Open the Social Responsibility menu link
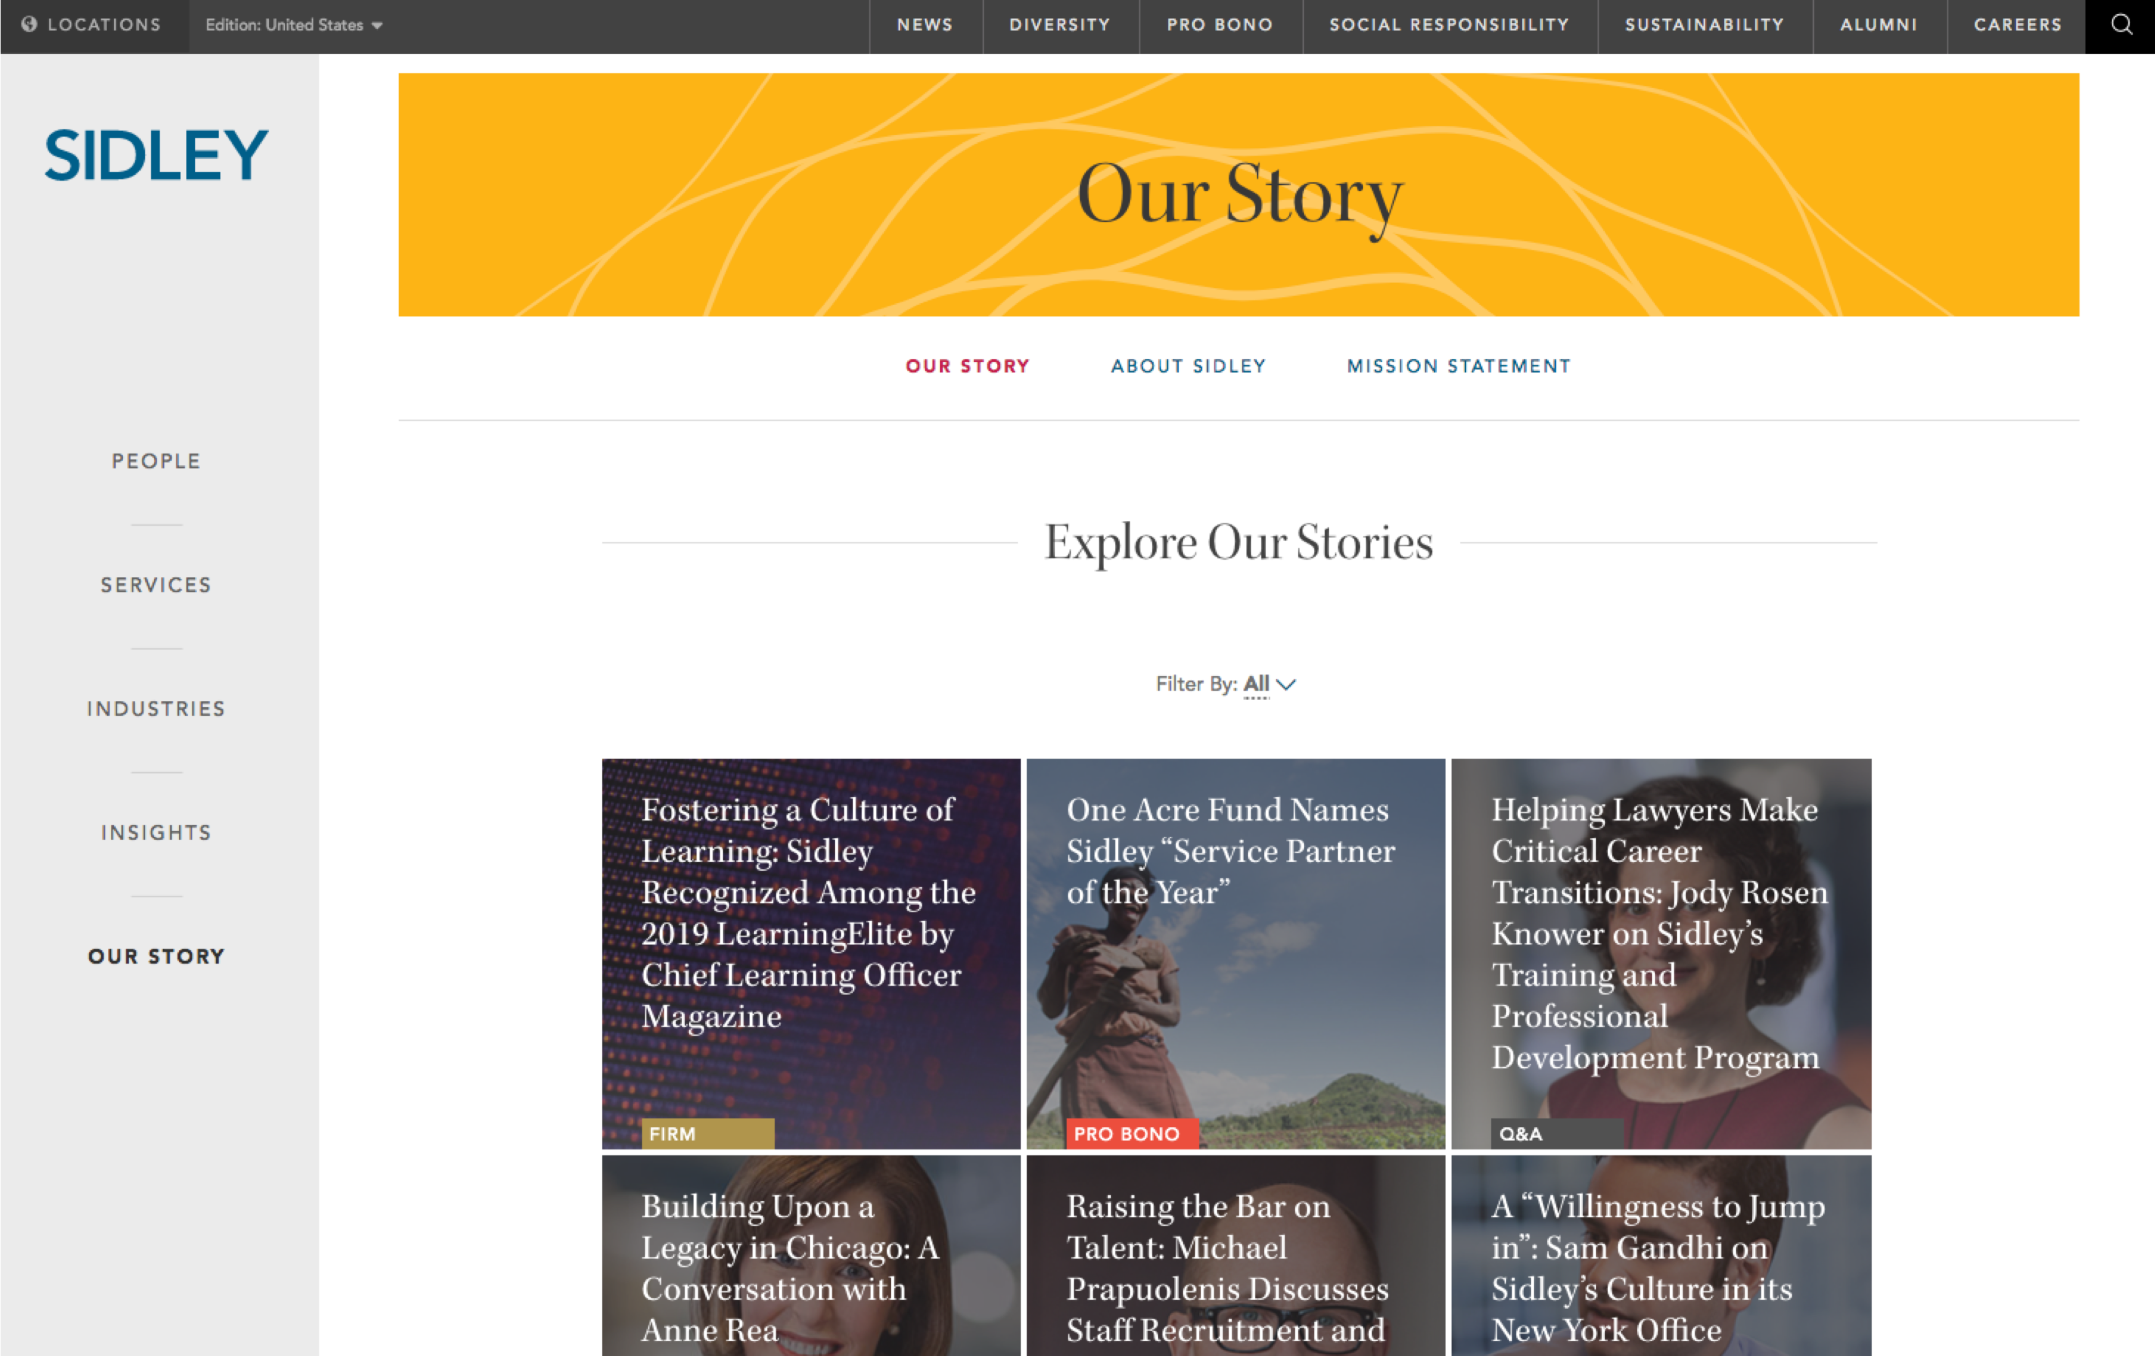Image resolution: width=2155 pixels, height=1356 pixels. pyautogui.click(x=1449, y=25)
